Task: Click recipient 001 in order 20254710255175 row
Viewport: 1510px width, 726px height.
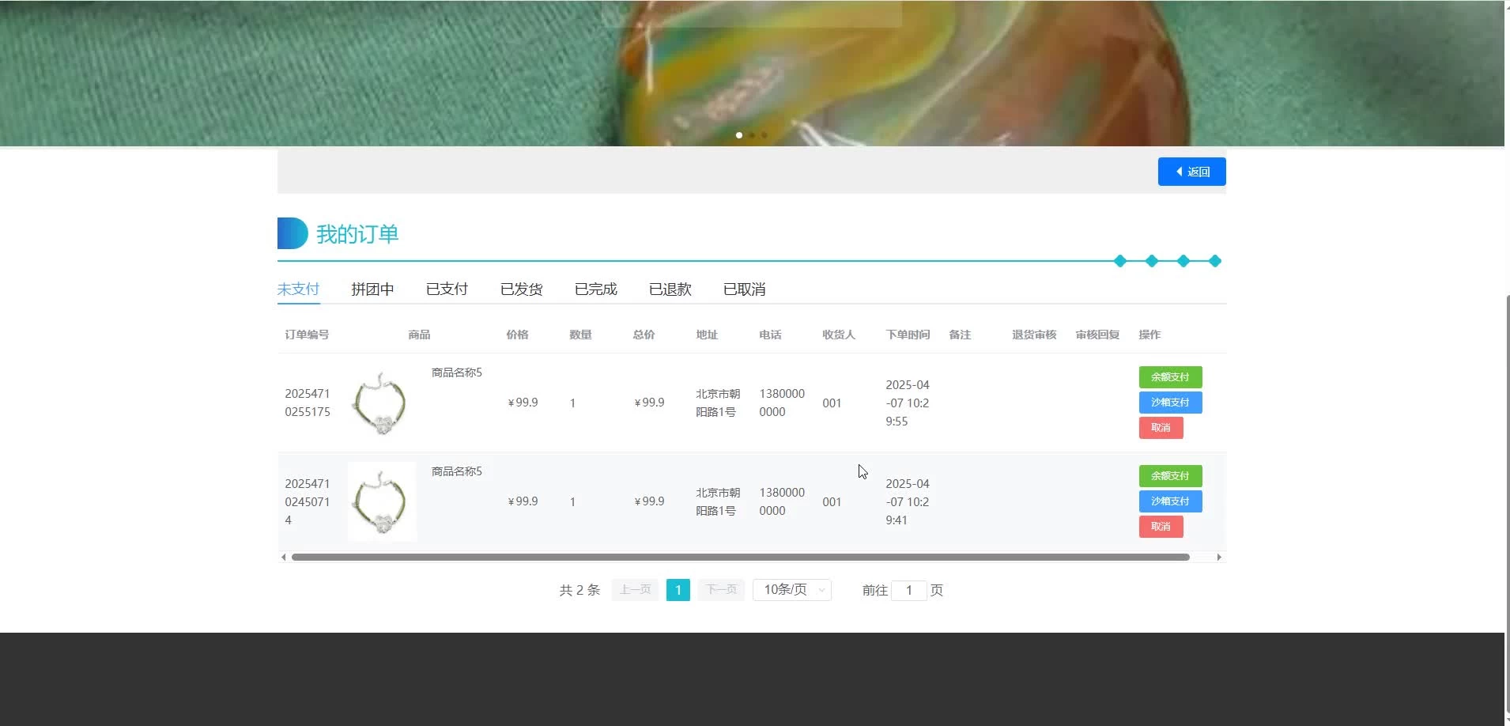Action: 832,403
